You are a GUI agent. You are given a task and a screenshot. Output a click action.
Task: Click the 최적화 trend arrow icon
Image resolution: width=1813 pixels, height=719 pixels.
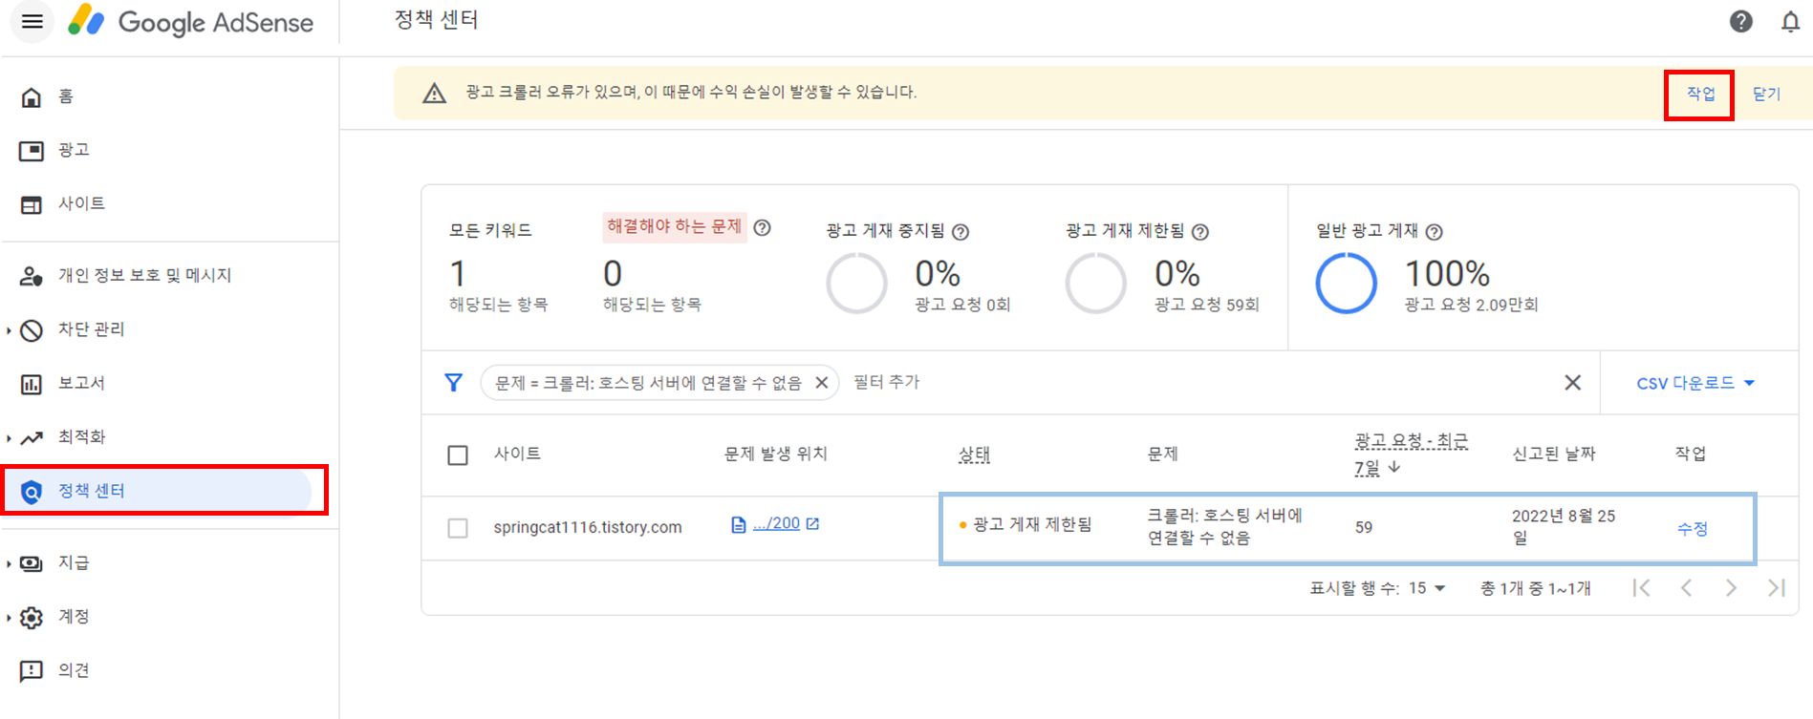pos(32,438)
